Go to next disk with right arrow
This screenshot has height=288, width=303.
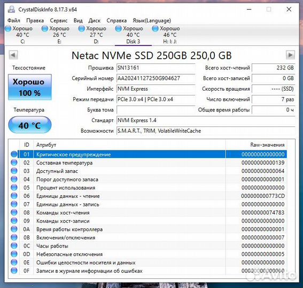290,55
